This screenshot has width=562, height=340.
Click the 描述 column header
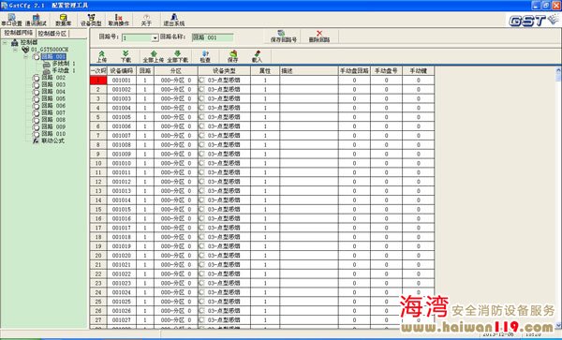click(308, 71)
